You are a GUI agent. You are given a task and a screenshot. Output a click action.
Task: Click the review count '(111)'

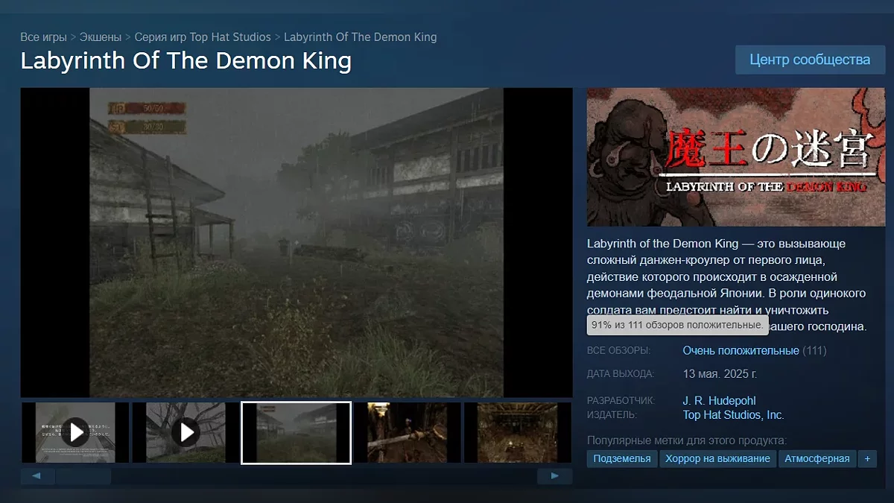(814, 350)
